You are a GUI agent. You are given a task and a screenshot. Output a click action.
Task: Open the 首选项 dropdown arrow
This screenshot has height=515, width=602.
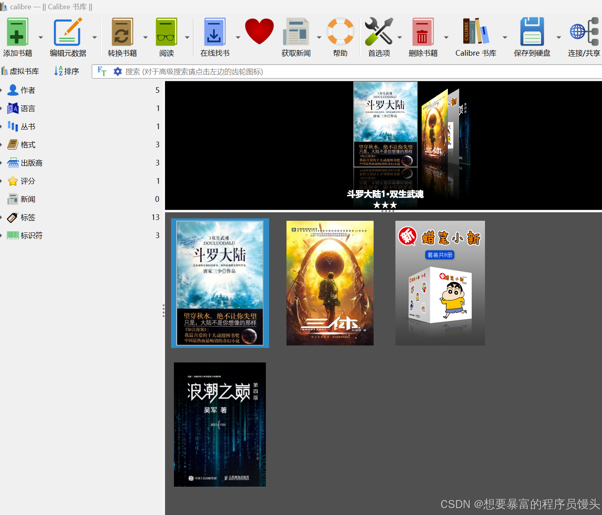coord(400,38)
